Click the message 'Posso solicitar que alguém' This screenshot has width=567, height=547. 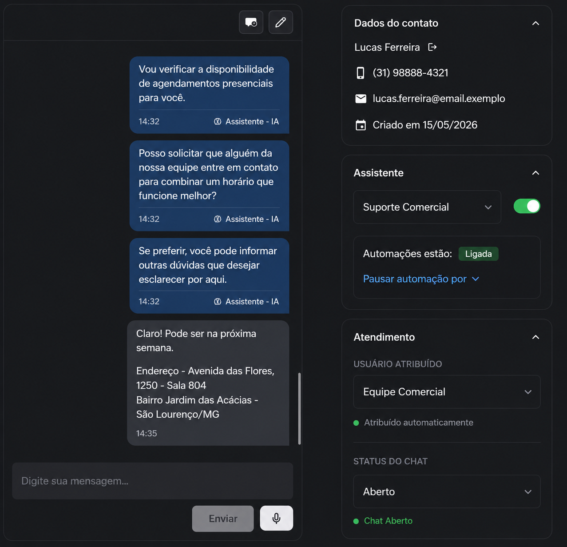tap(209, 186)
